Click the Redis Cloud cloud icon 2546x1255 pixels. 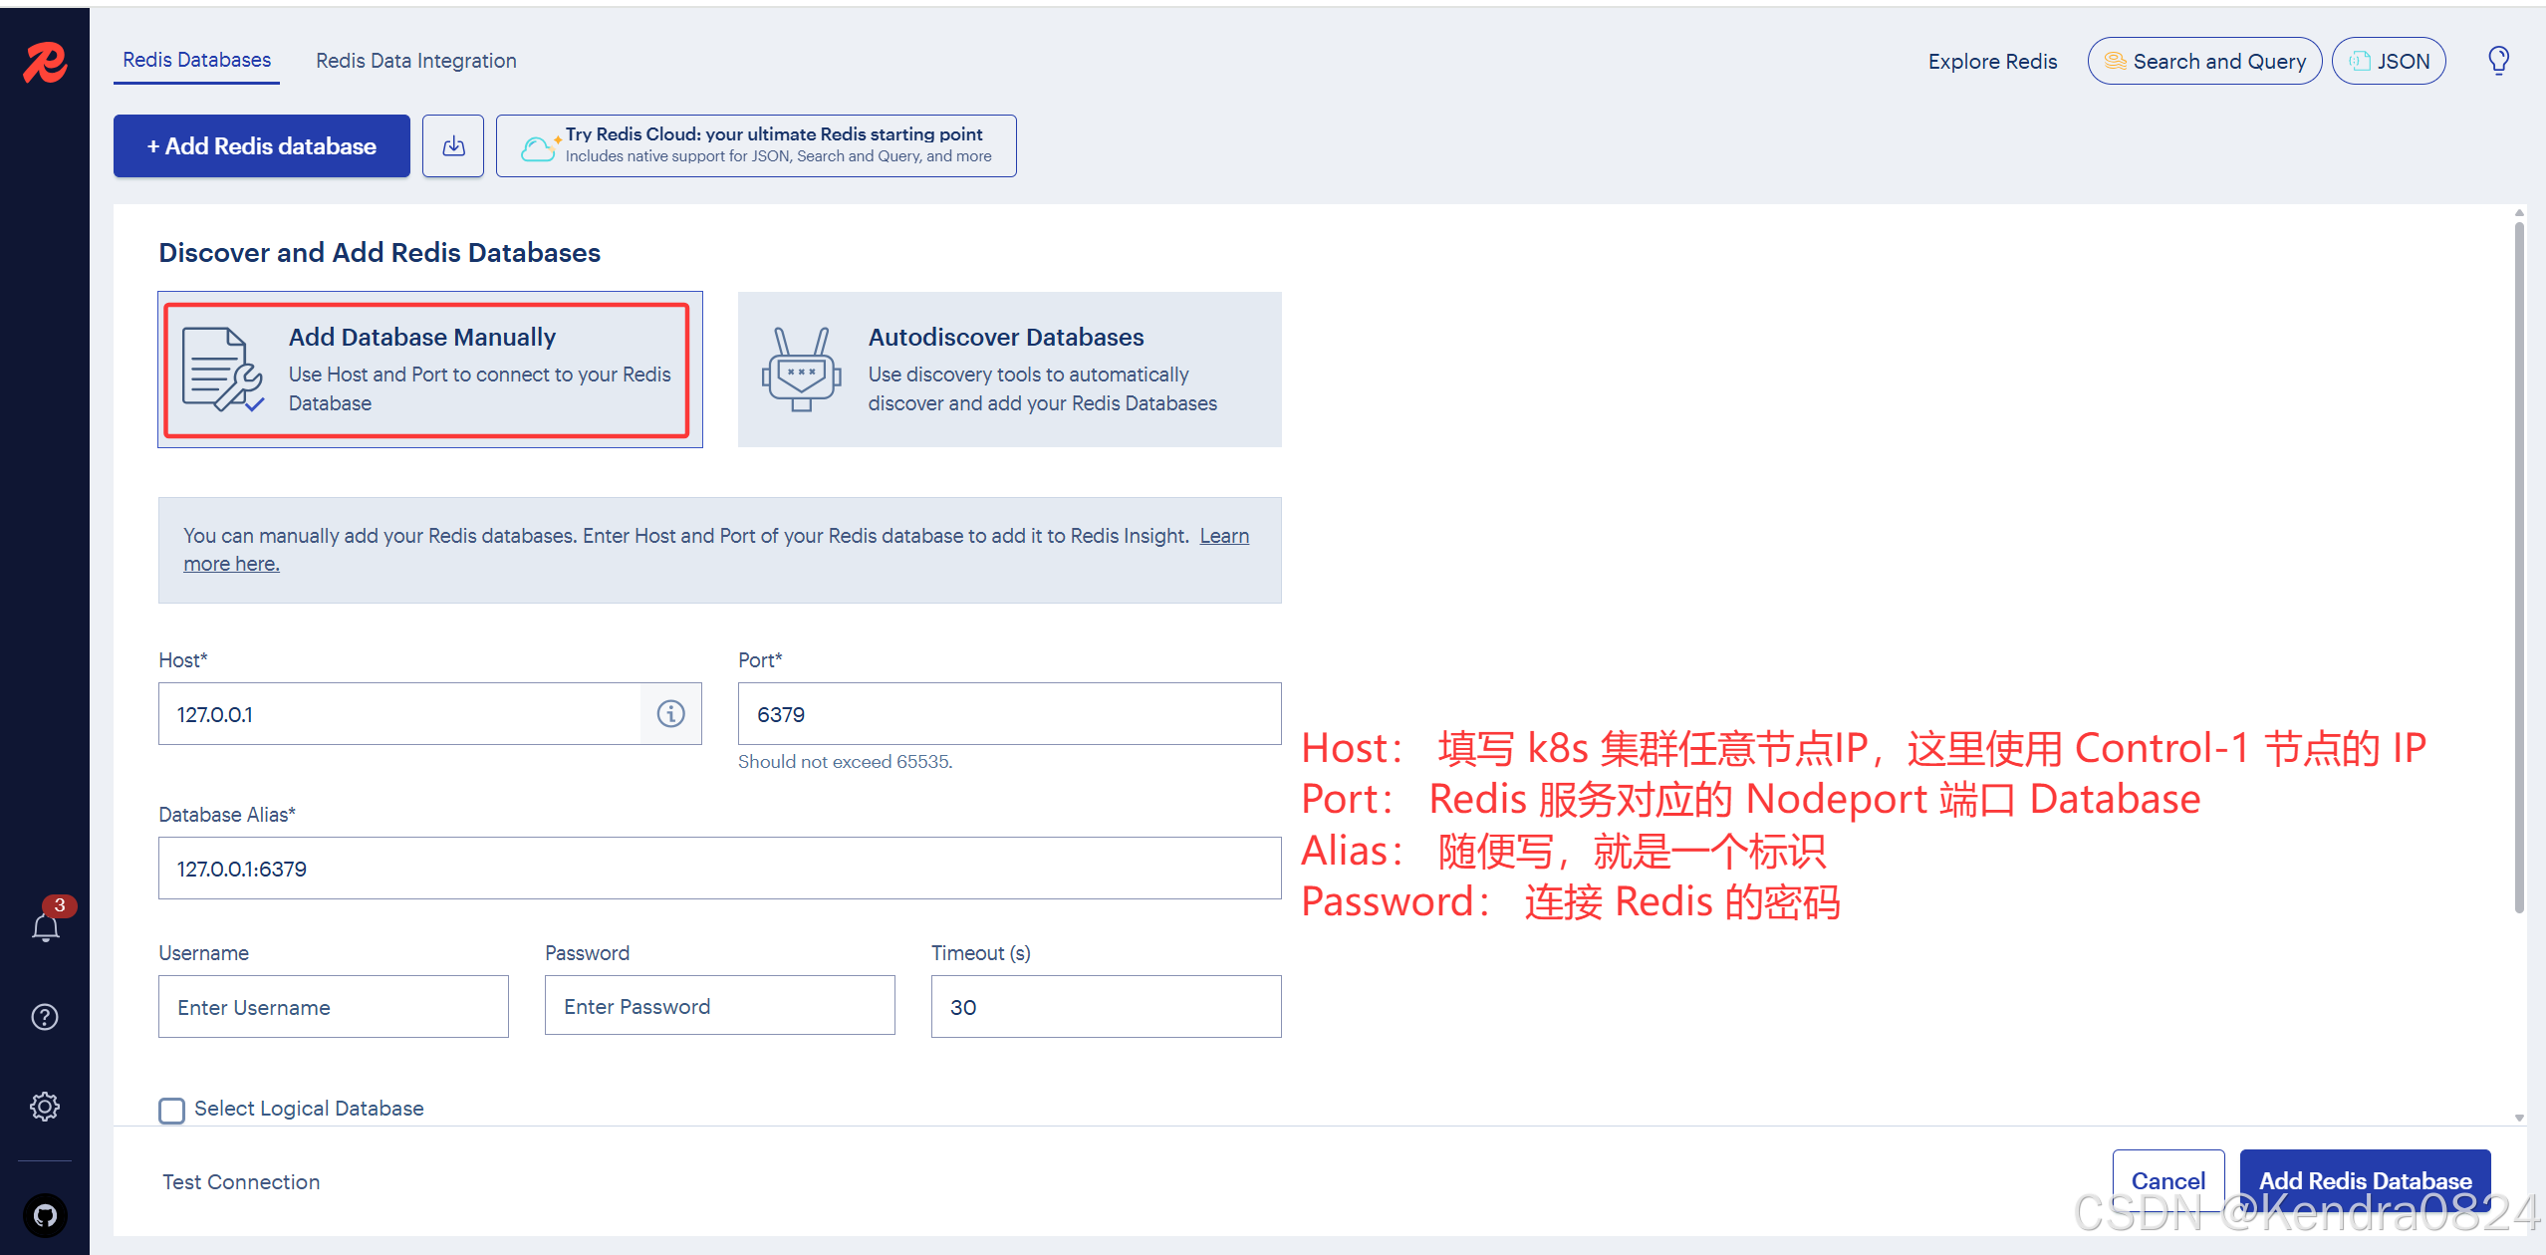click(539, 147)
